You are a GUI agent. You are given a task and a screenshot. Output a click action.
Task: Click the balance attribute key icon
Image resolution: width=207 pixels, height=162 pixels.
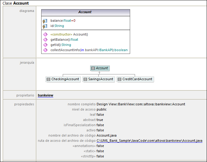coord(45,21)
